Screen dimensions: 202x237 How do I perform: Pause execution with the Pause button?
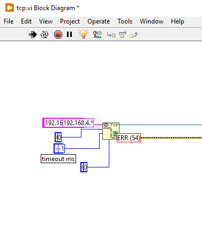[69, 34]
